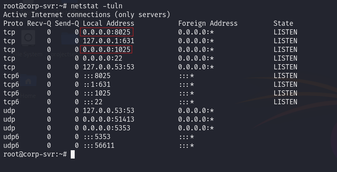The image size is (337, 172).
Task: Click the File System desktop icon
Action: tap(29, 39)
